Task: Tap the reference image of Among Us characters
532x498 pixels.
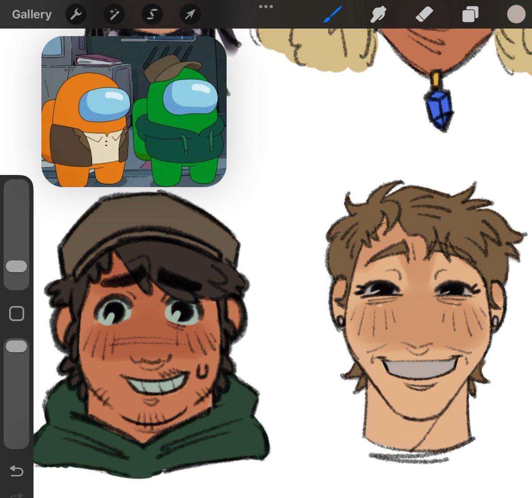Action: click(x=134, y=112)
